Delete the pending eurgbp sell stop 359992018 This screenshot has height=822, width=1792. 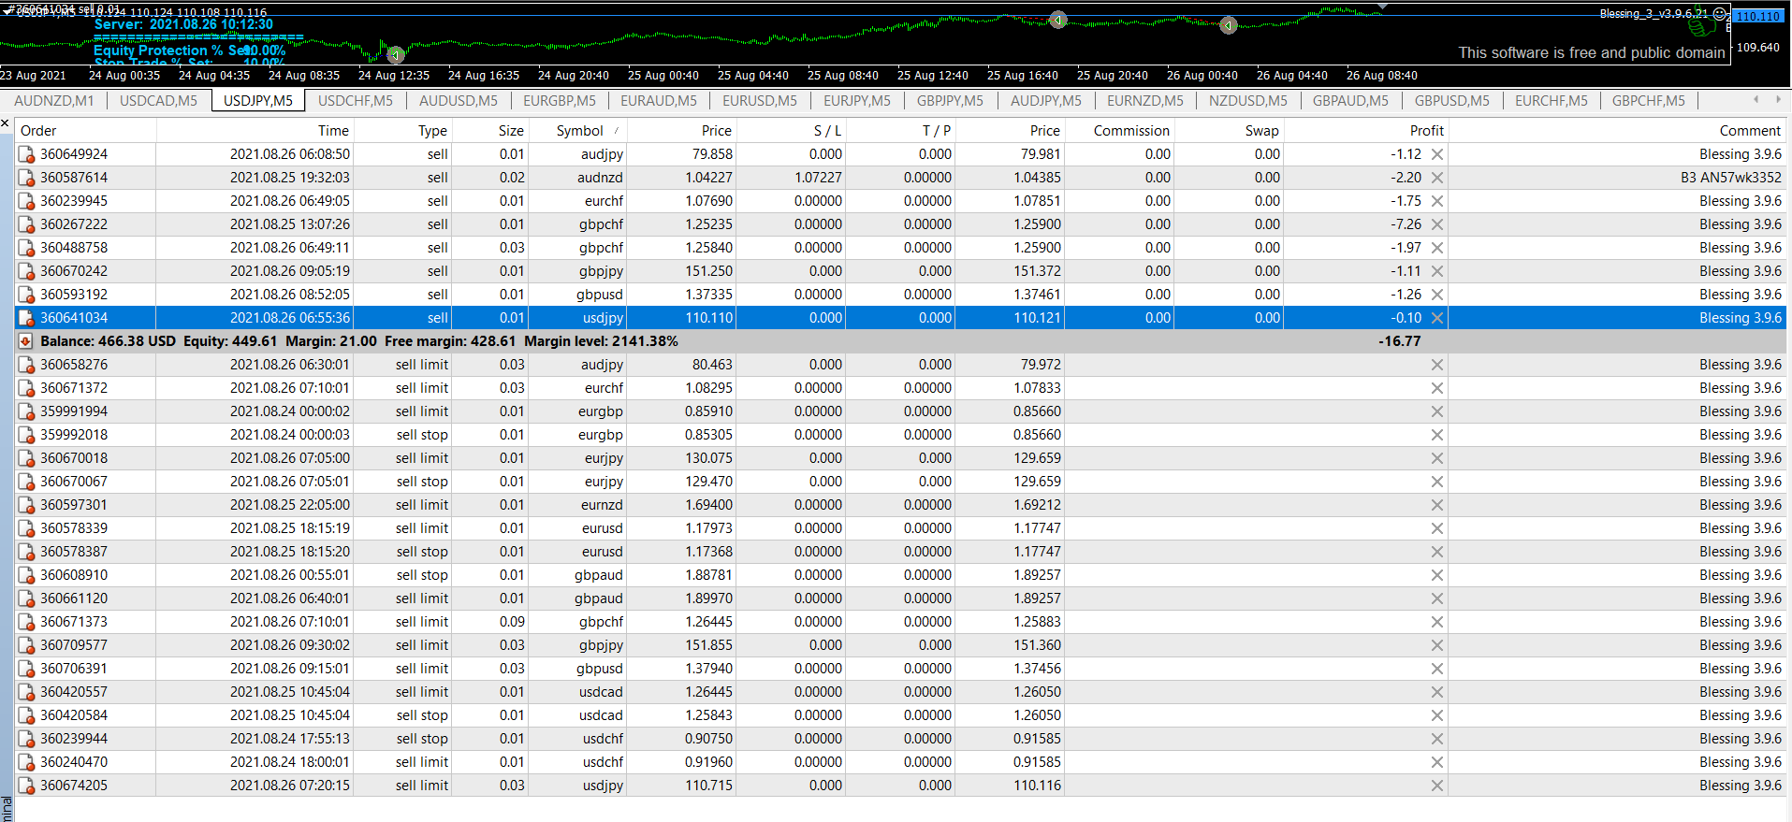(x=1437, y=435)
